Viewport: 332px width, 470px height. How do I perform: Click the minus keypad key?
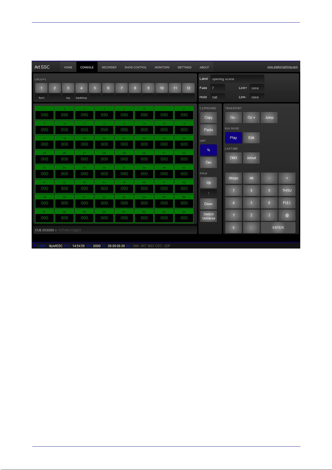point(269,178)
